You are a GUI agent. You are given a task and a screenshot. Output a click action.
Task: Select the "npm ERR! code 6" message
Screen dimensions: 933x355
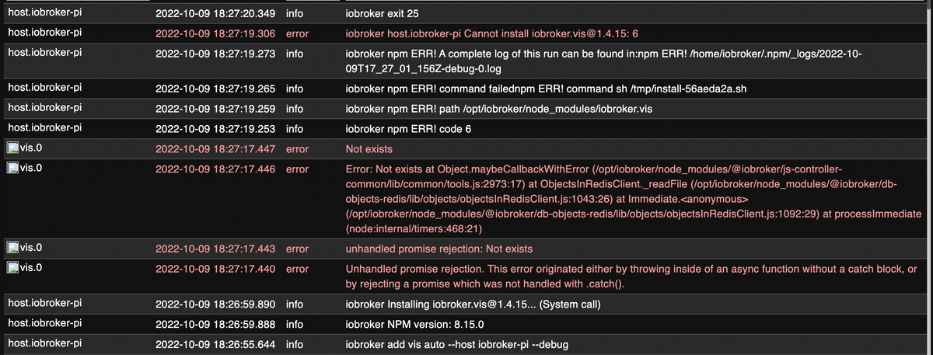(408, 127)
